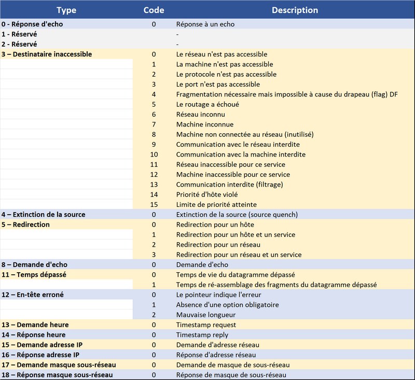Click the "Limite de priorité atteinte" cell
The image size is (415, 380).
pos(216,205)
